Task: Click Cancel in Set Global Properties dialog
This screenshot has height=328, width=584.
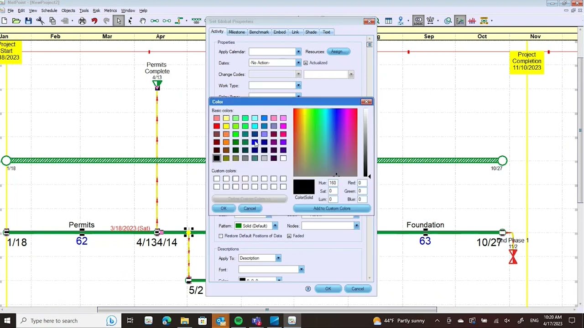Action: tap(358, 289)
